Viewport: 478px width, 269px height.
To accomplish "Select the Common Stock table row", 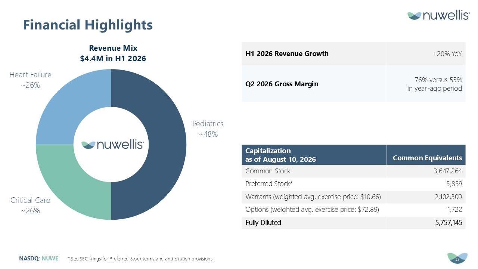I will [354, 171].
